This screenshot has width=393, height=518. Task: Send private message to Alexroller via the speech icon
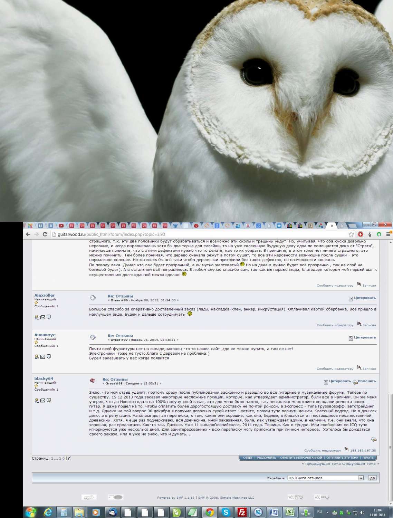coord(49,317)
